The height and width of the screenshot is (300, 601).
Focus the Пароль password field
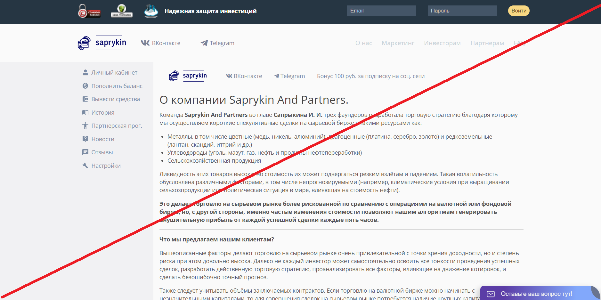[x=462, y=11]
